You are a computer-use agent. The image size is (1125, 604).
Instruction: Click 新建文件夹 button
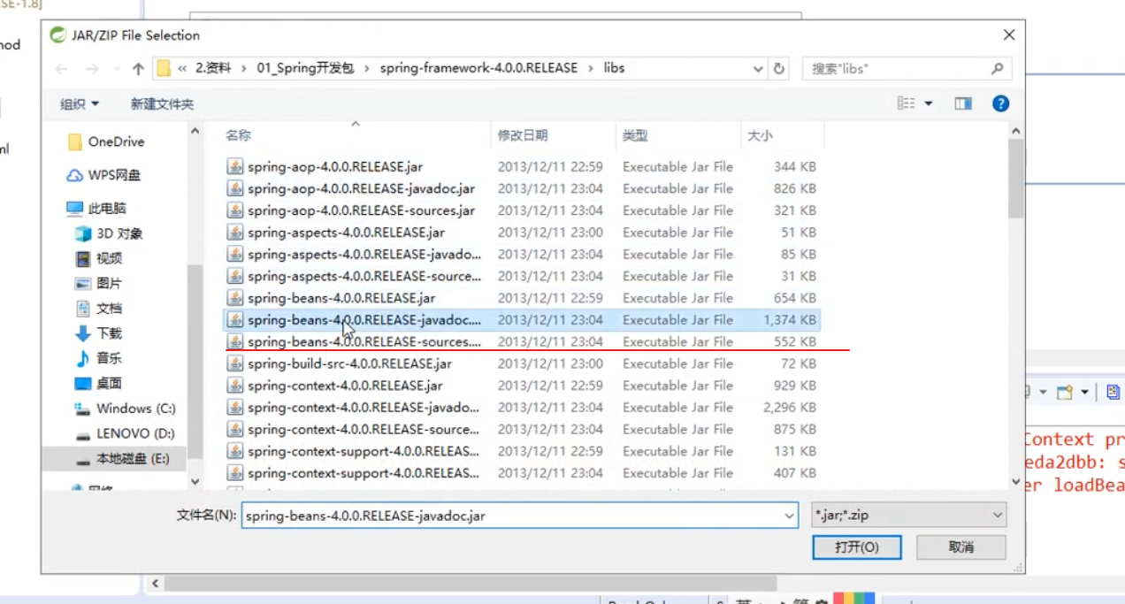[162, 104]
